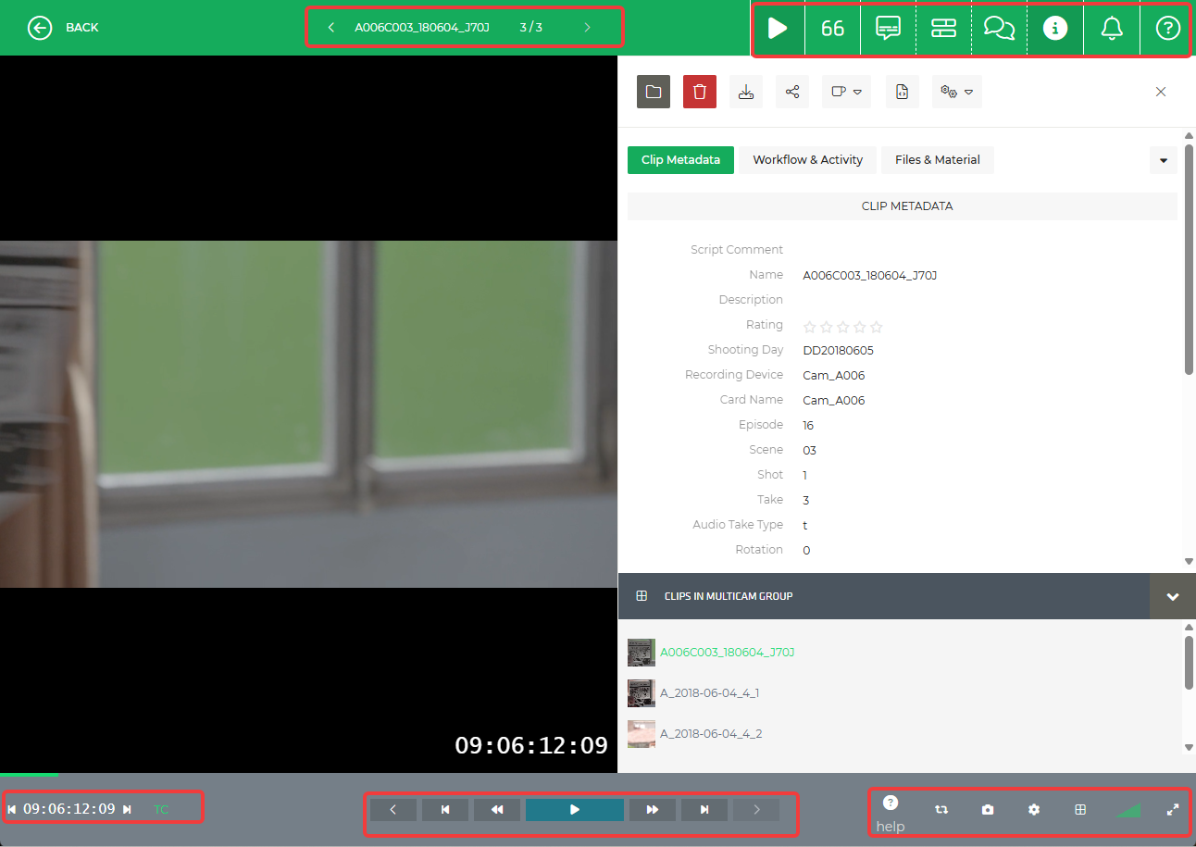Screen dimensions: 1196x847
Task: Click the green playback progress bar
Action: point(29,775)
